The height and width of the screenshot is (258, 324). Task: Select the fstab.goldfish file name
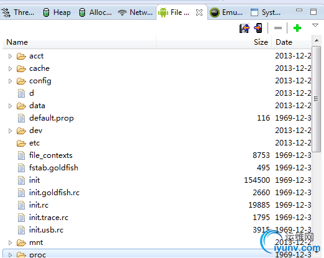click(53, 168)
